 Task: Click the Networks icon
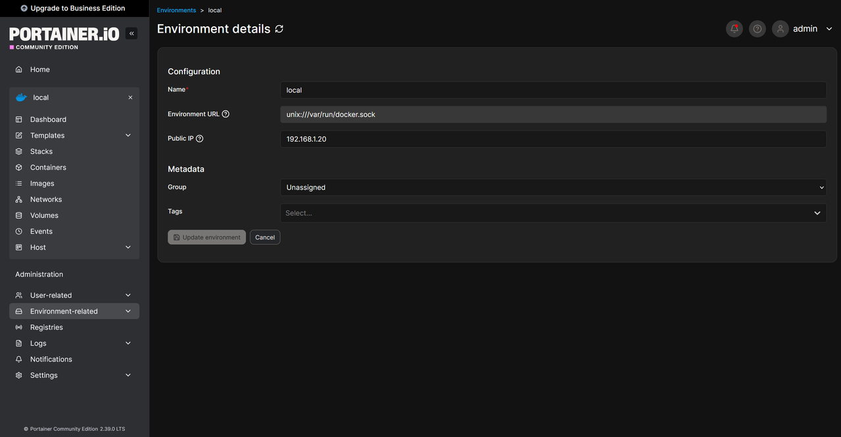coord(19,199)
